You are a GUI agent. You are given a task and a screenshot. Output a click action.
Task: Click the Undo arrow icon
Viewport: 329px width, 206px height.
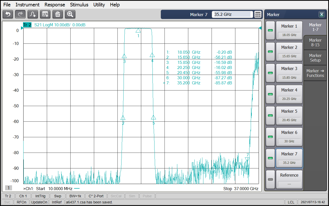pos(8,14)
